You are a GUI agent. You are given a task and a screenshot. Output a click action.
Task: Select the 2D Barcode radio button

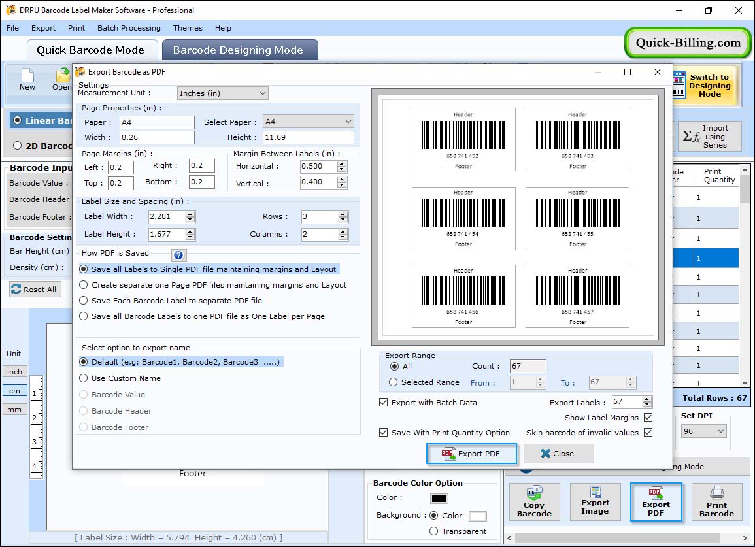(x=18, y=146)
